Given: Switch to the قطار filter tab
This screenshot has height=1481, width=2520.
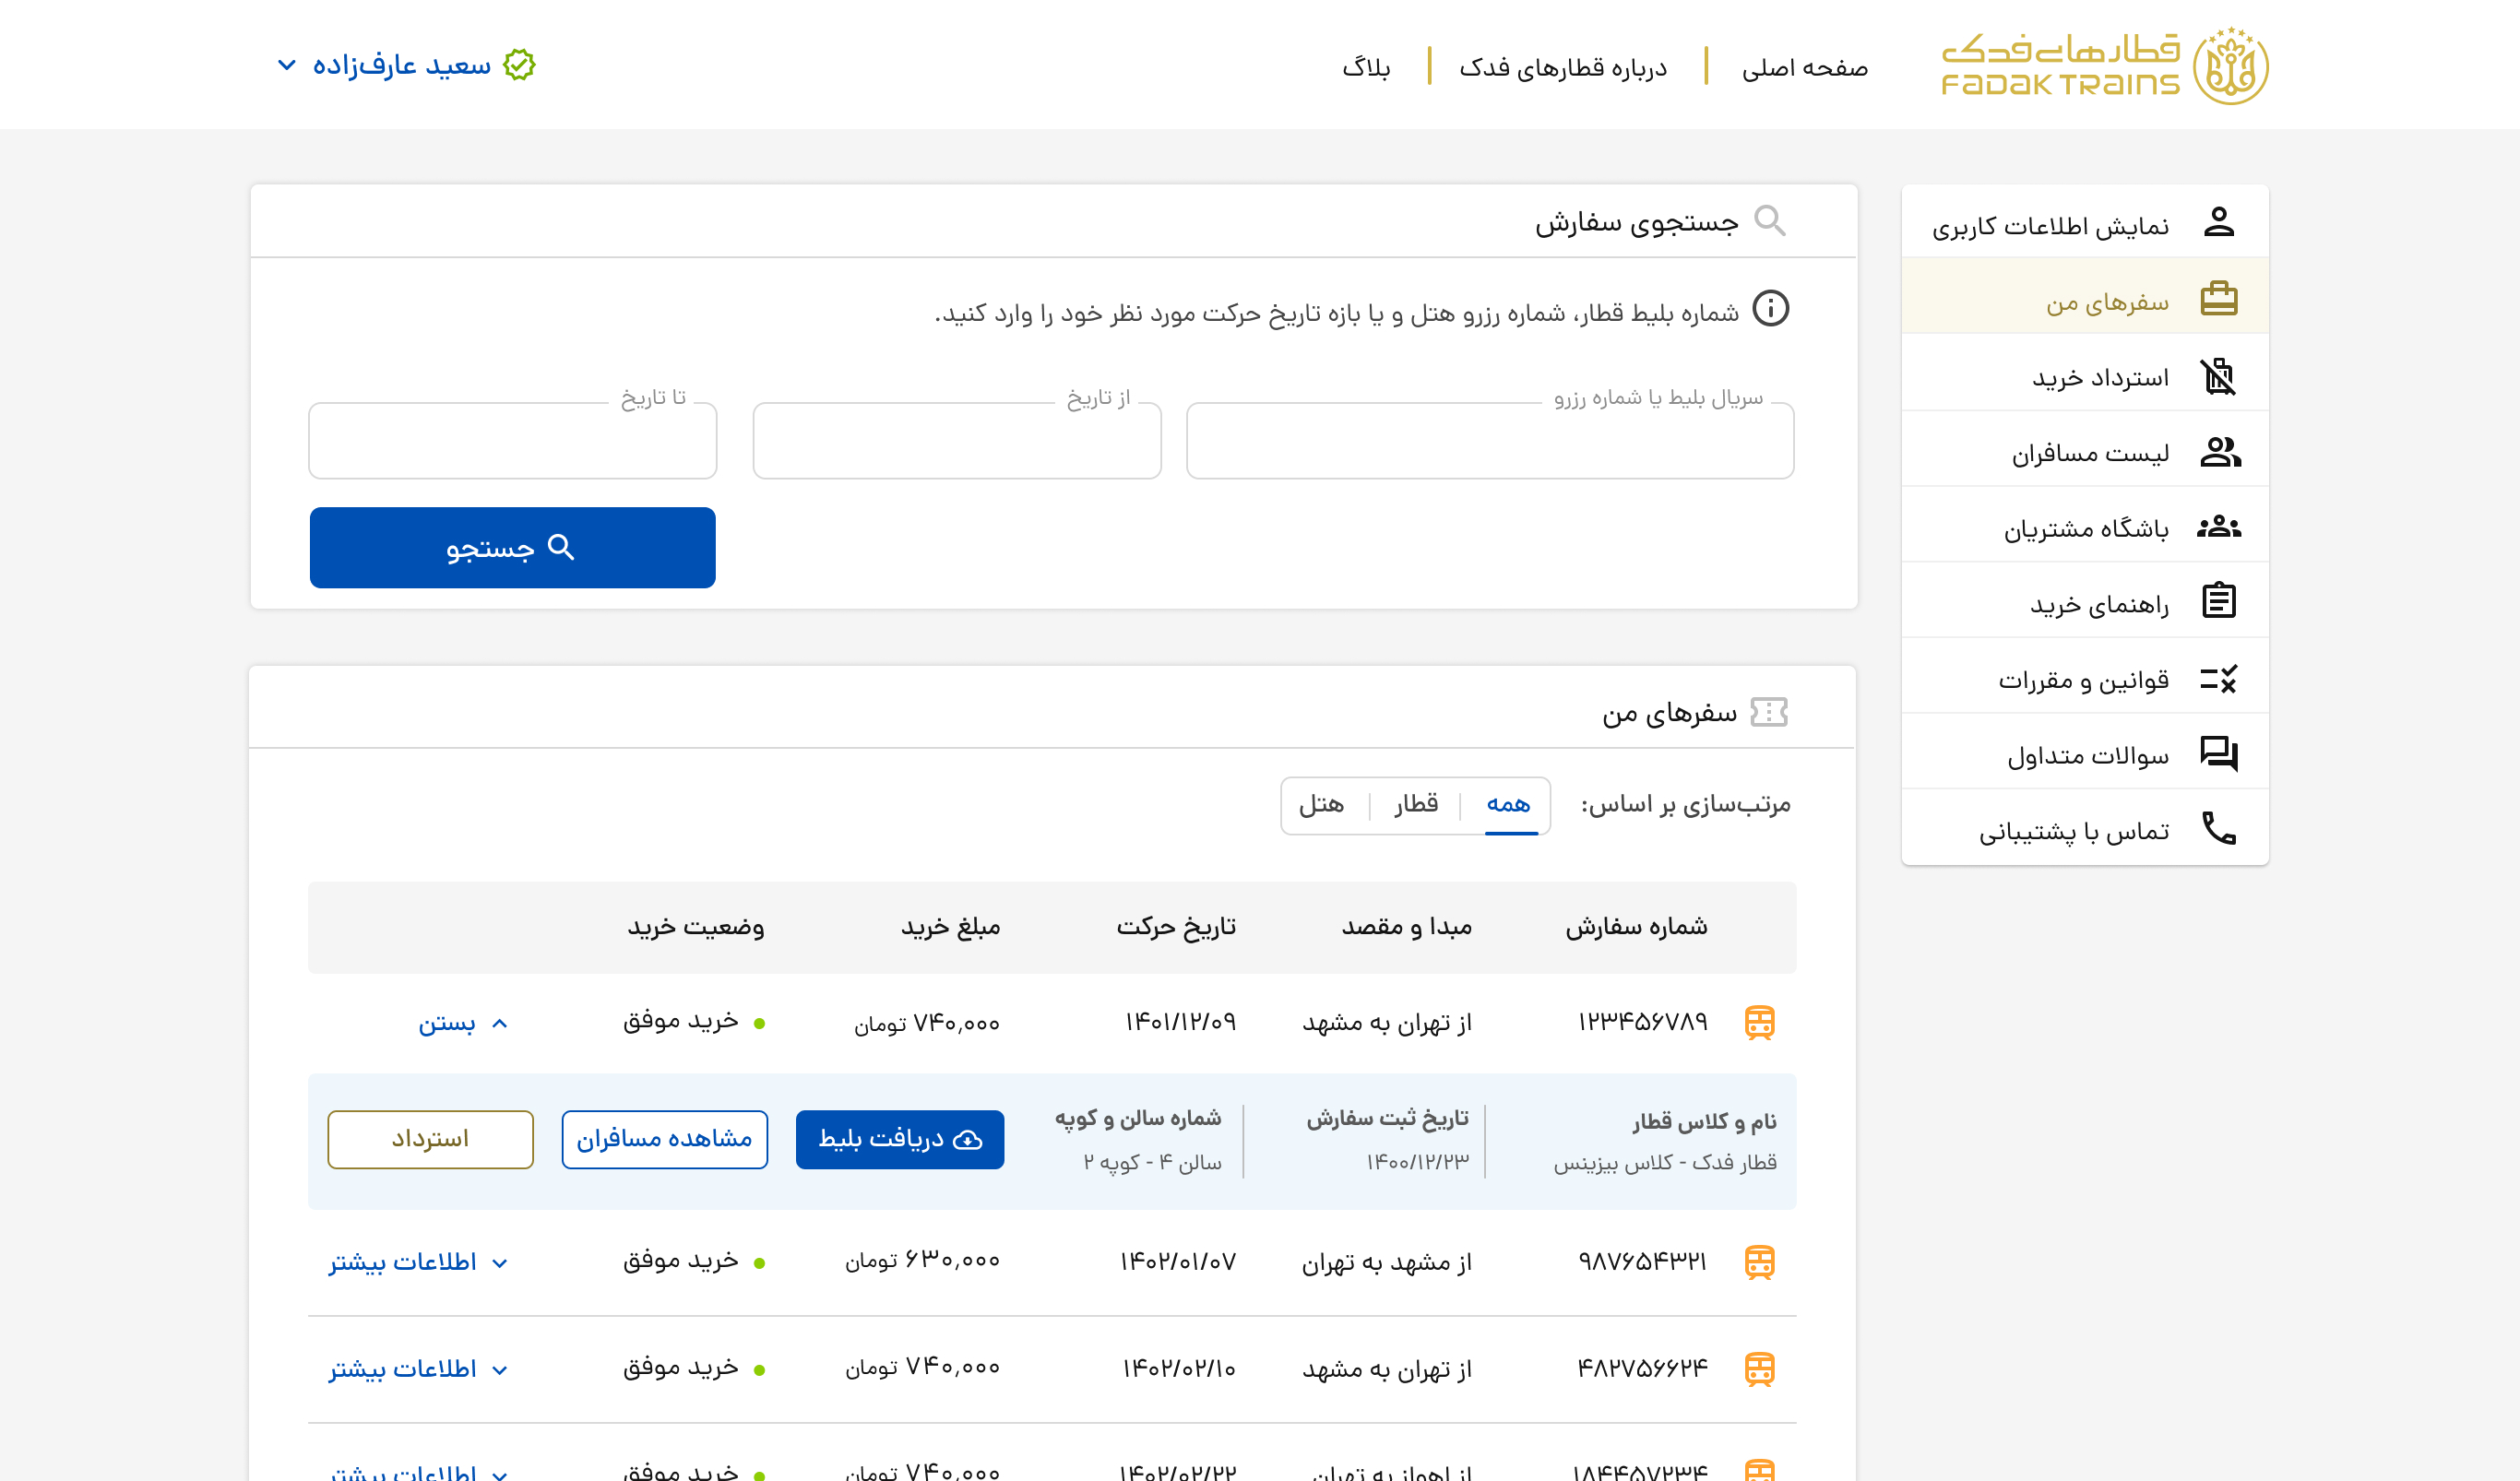Looking at the screenshot, I should 1416,804.
